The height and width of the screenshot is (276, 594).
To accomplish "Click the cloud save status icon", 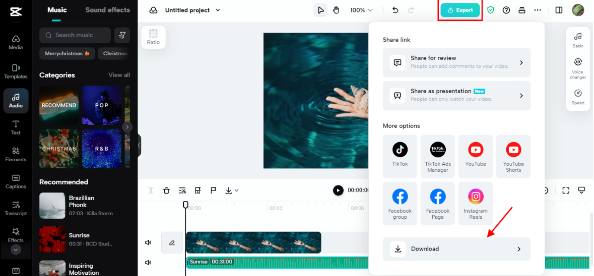I will click(153, 10).
